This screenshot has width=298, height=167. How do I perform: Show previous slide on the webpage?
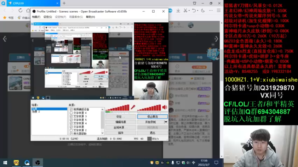[x=5, y=39]
